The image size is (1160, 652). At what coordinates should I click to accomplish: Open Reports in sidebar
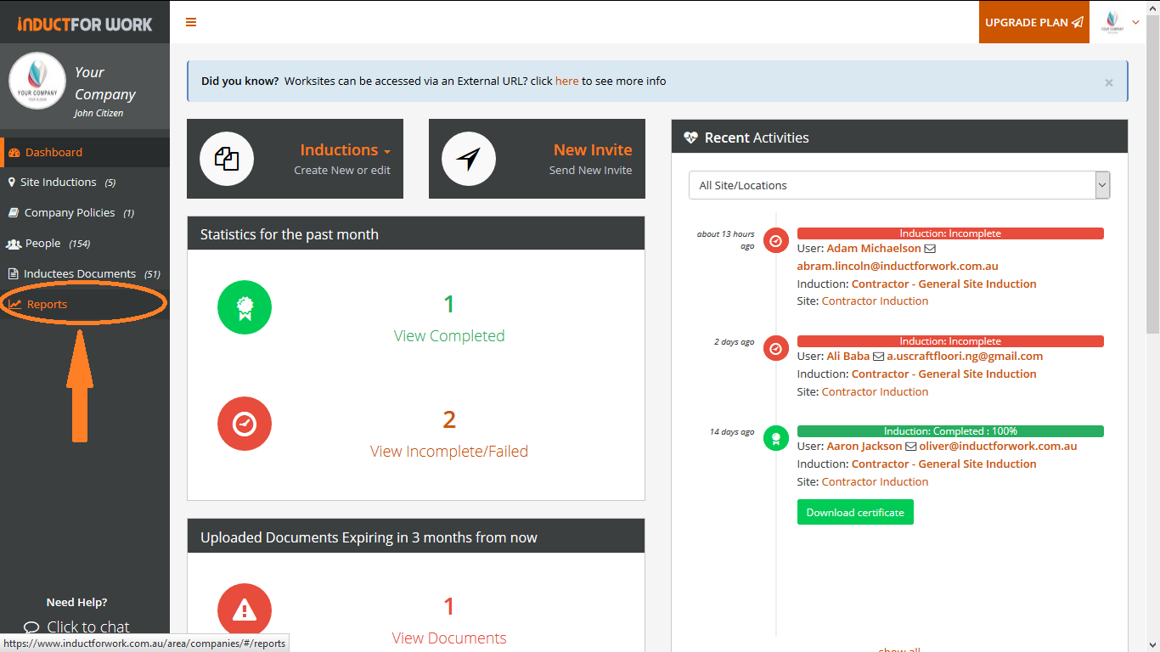click(x=85, y=305)
